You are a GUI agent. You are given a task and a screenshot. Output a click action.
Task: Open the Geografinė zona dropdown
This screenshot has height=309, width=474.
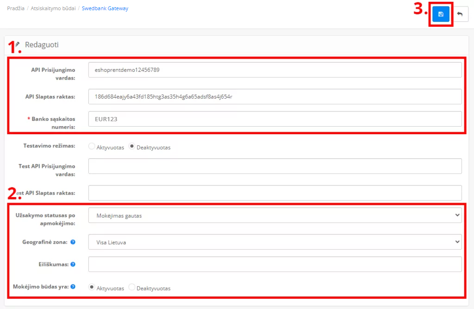click(x=275, y=242)
